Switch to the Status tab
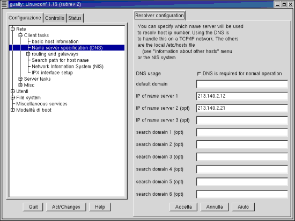The width and height of the screenshot is (295, 221). (75, 18)
